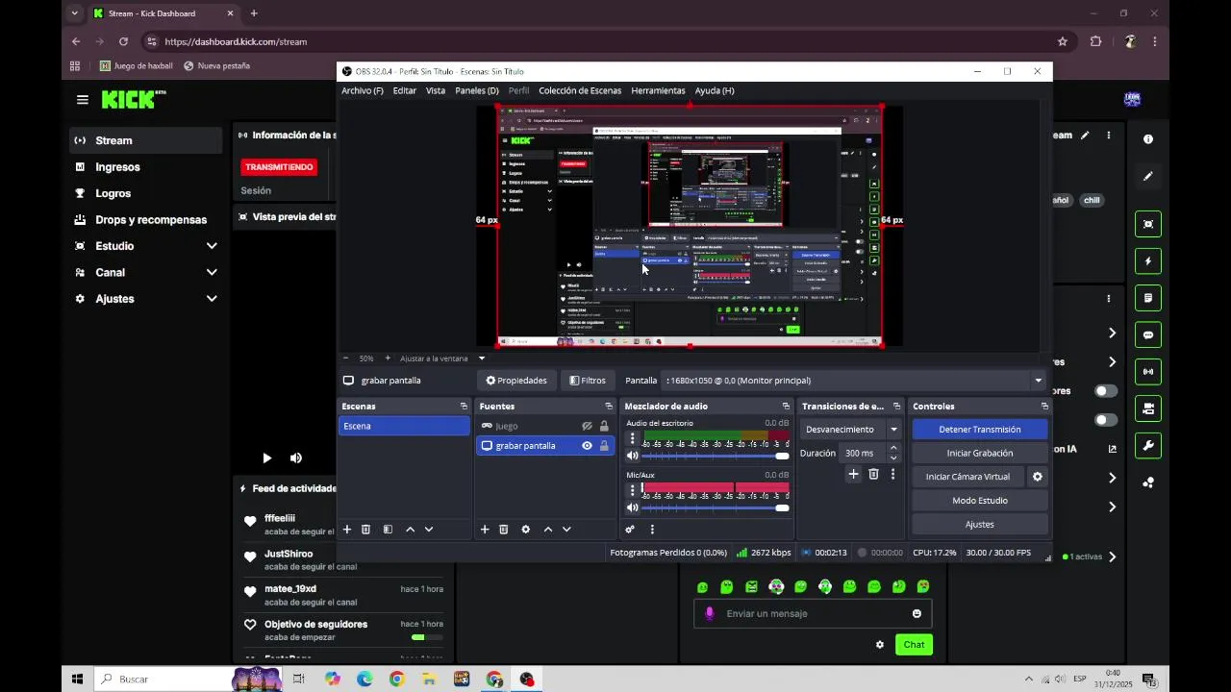Open OBS Editar menu

point(405,90)
